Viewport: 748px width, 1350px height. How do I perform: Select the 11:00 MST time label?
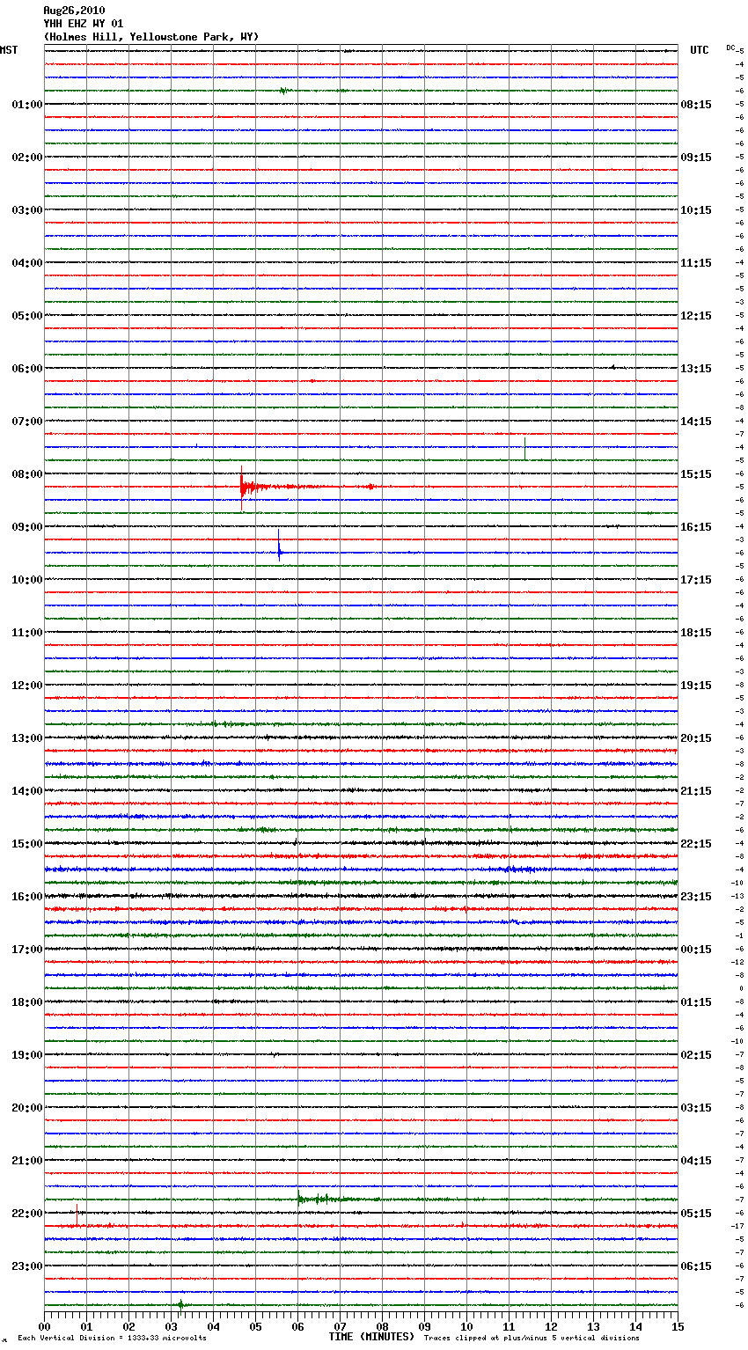click(x=27, y=633)
